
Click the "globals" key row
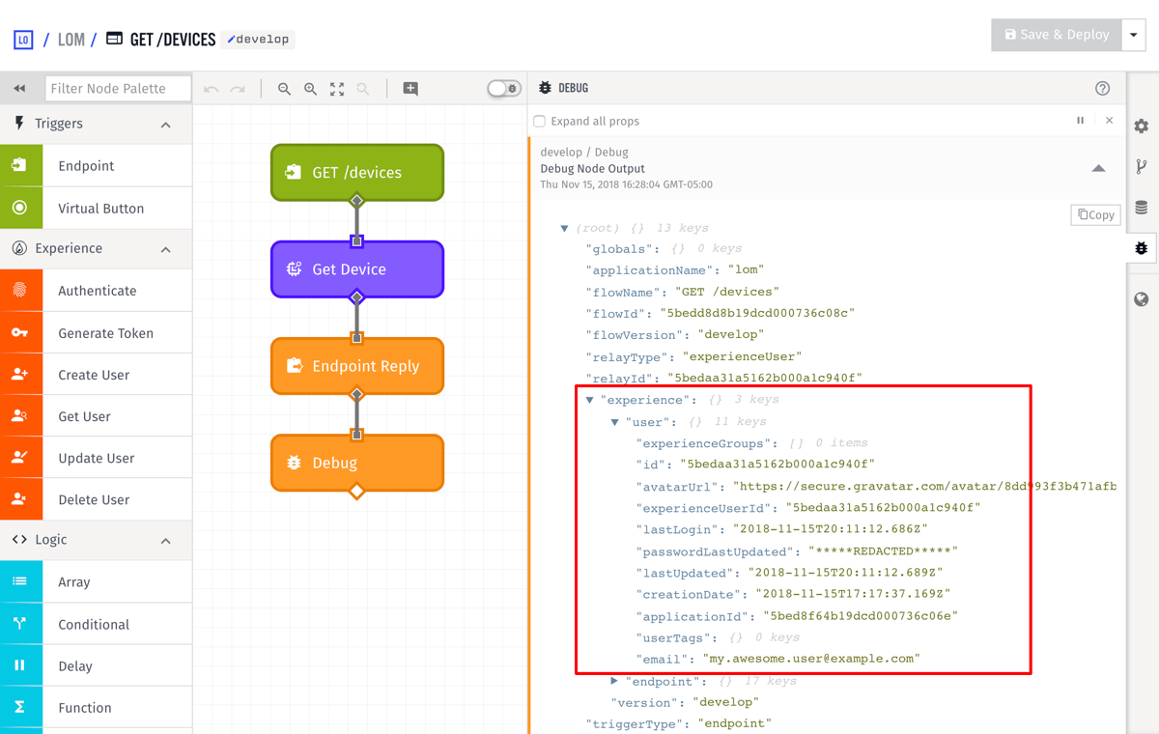664,249
